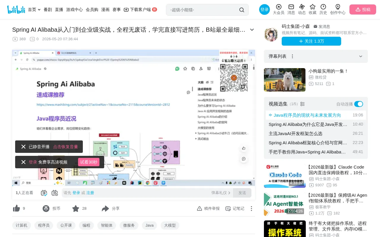
Task: Click the search magnifier icon
Action: coord(242,10)
